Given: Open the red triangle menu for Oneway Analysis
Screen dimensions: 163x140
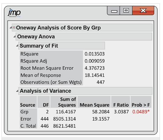Looking at the screenshot, I should pyautogui.click(x=14, y=28).
